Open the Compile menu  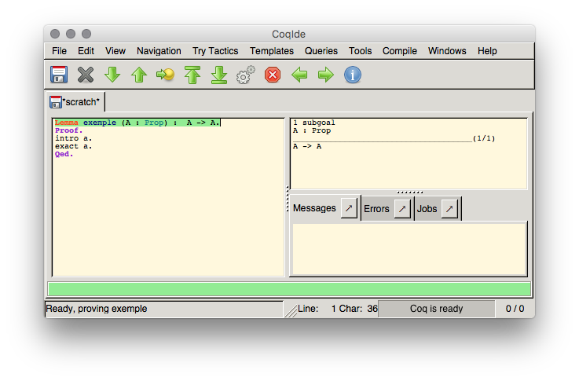(400, 51)
